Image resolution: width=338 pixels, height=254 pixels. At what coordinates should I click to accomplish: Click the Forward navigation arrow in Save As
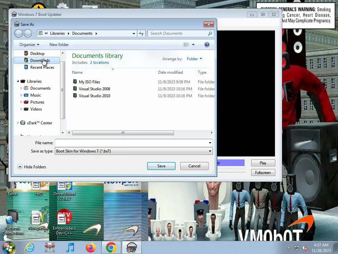click(28, 33)
